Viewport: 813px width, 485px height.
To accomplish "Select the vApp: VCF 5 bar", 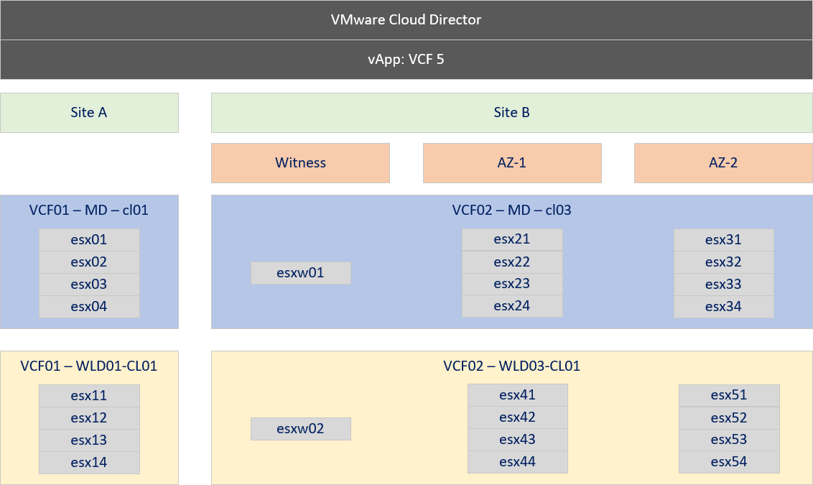I will coord(406,60).
